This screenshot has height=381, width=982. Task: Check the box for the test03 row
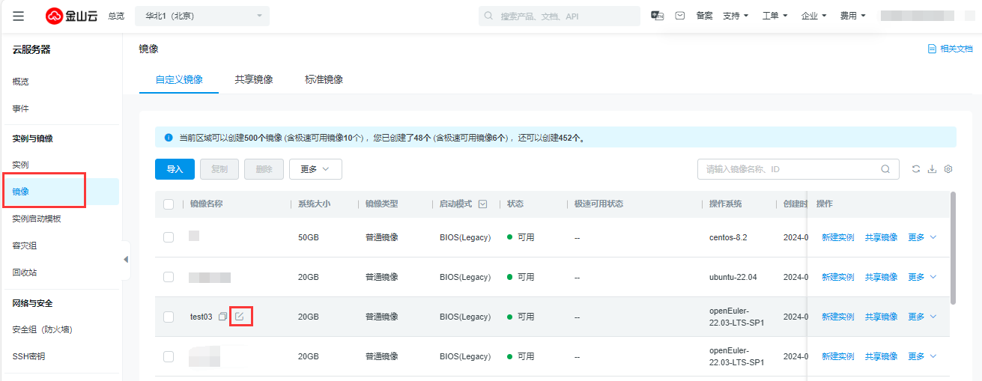(x=169, y=317)
